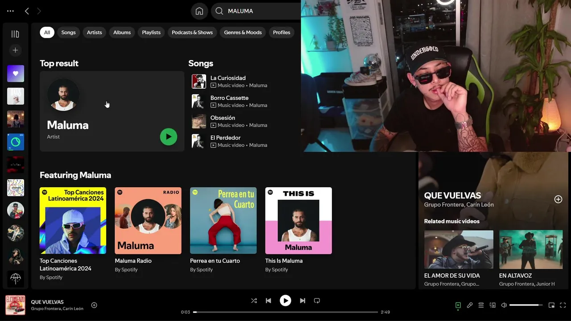Click the search magnifier icon

click(219, 11)
